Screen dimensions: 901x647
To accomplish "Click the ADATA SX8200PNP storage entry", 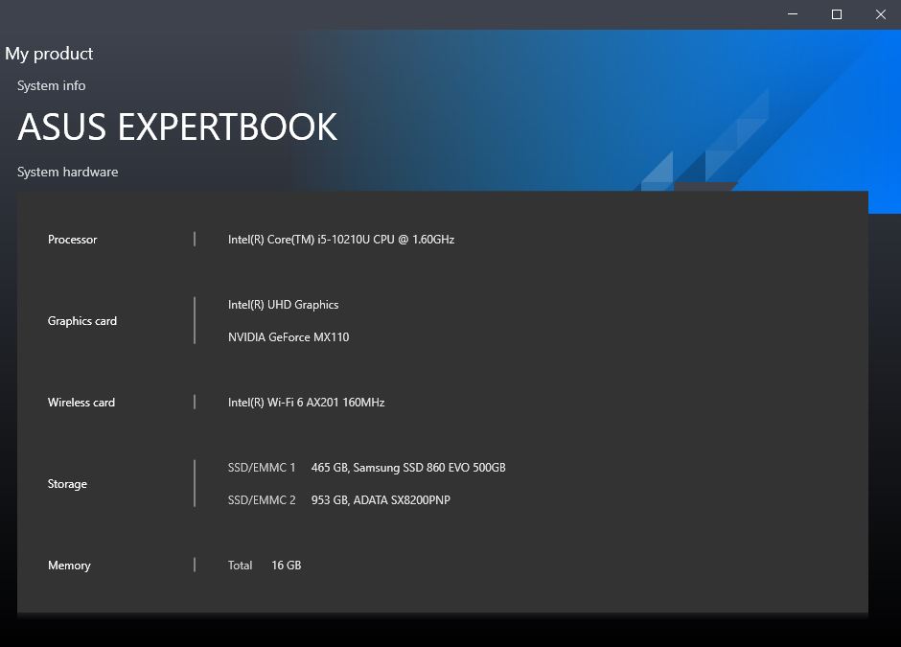I will (381, 500).
